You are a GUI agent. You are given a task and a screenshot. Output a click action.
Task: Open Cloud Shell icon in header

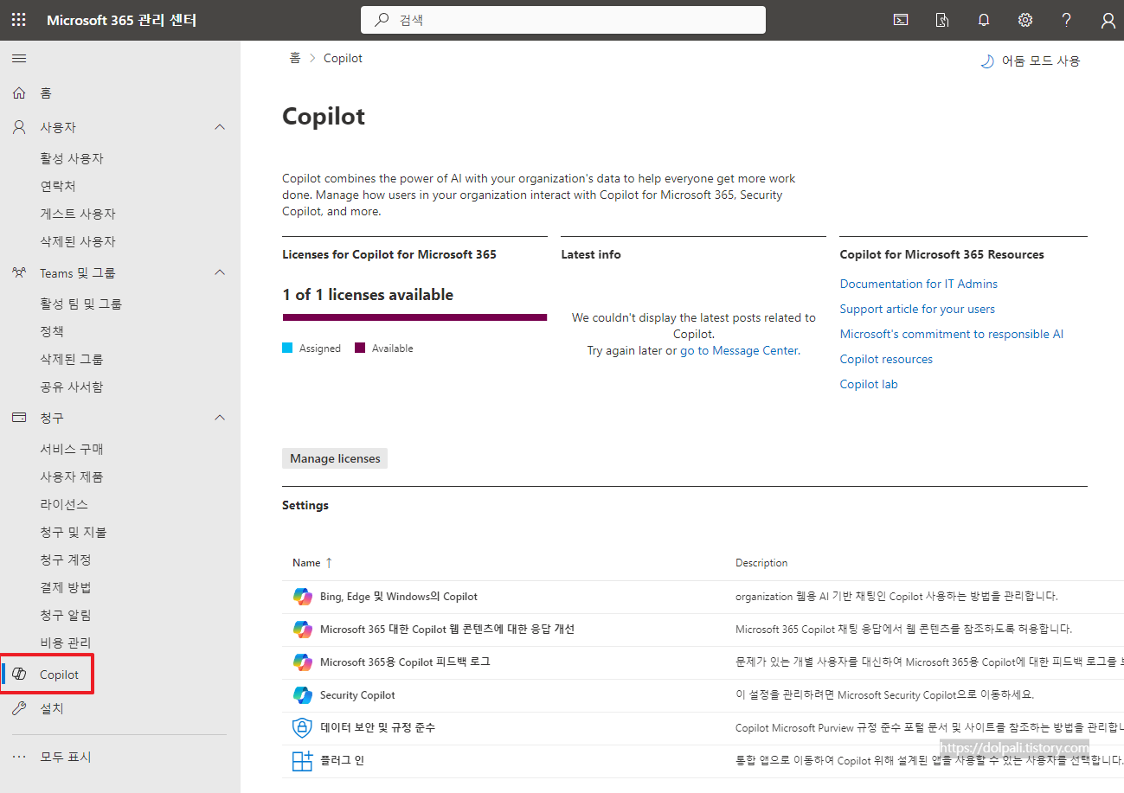pyautogui.click(x=901, y=20)
